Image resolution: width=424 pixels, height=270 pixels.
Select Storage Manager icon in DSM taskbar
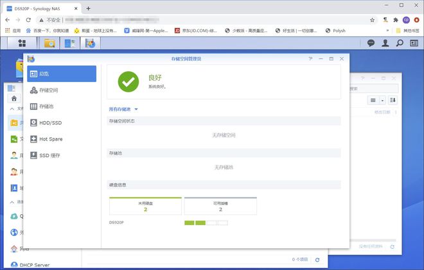pos(91,43)
